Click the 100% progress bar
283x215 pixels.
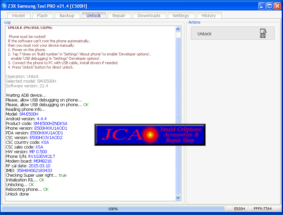point(113,209)
